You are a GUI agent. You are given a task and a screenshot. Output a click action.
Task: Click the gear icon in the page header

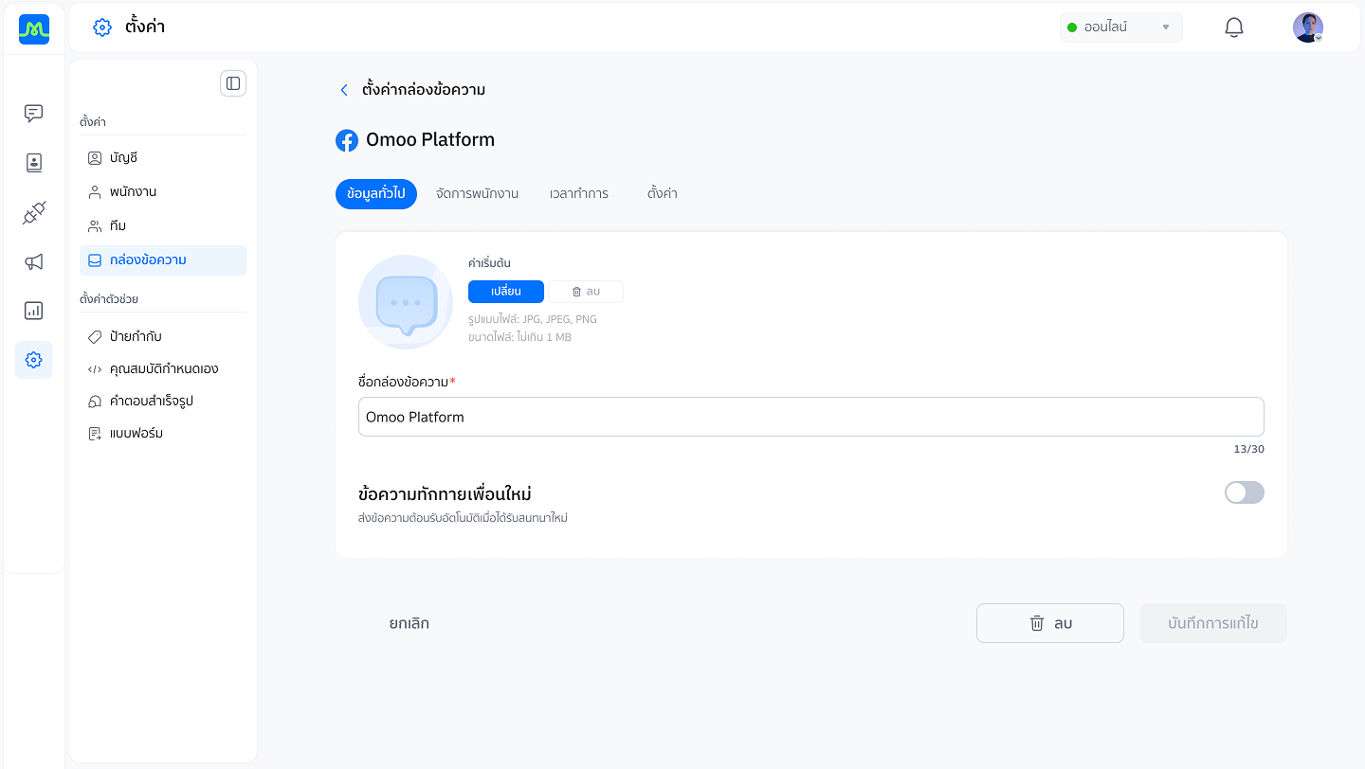click(102, 27)
